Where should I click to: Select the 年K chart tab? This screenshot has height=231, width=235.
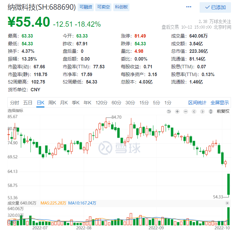(88, 103)
